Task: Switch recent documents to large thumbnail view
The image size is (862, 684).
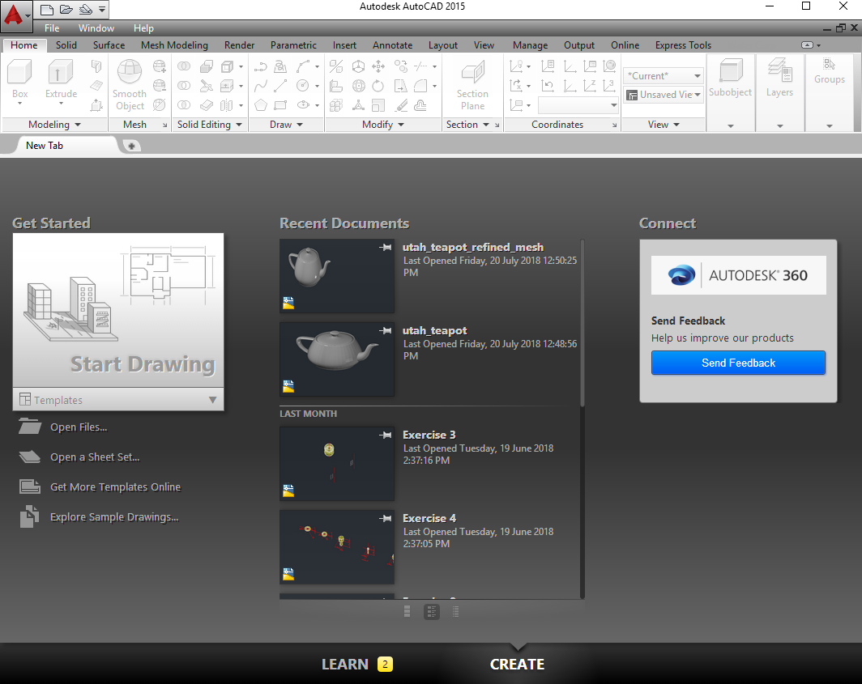Action: tap(408, 611)
